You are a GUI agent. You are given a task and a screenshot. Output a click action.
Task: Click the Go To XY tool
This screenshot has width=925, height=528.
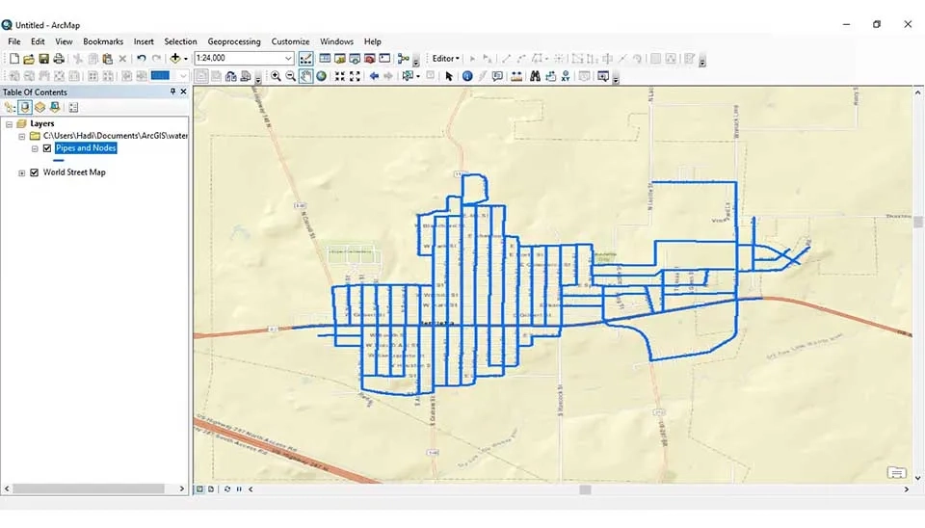coord(565,76)
